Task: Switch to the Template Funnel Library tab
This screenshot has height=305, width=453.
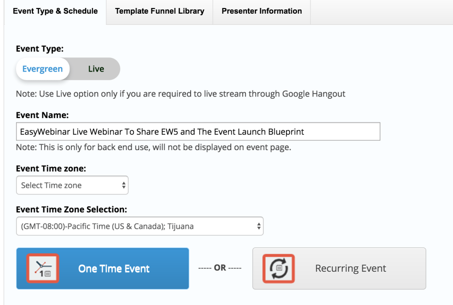Action: point(159,11)
